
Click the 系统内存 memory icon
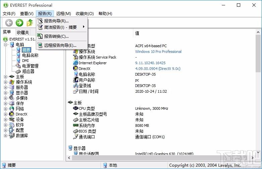coord(76,125)
